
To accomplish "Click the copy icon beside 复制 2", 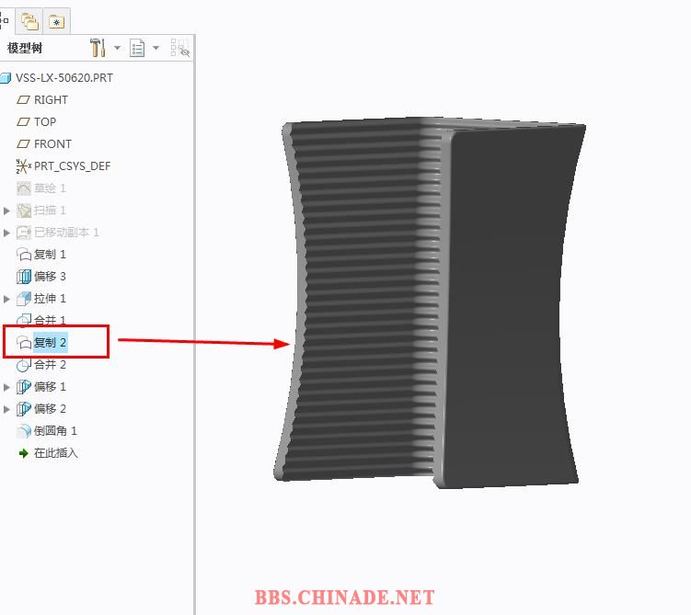I will (23, 343).
